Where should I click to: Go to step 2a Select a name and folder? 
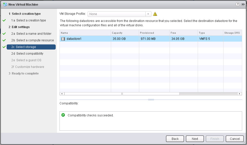coord(31,34)
